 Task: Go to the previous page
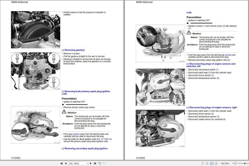pyautogui.click(x=66, y=163)
